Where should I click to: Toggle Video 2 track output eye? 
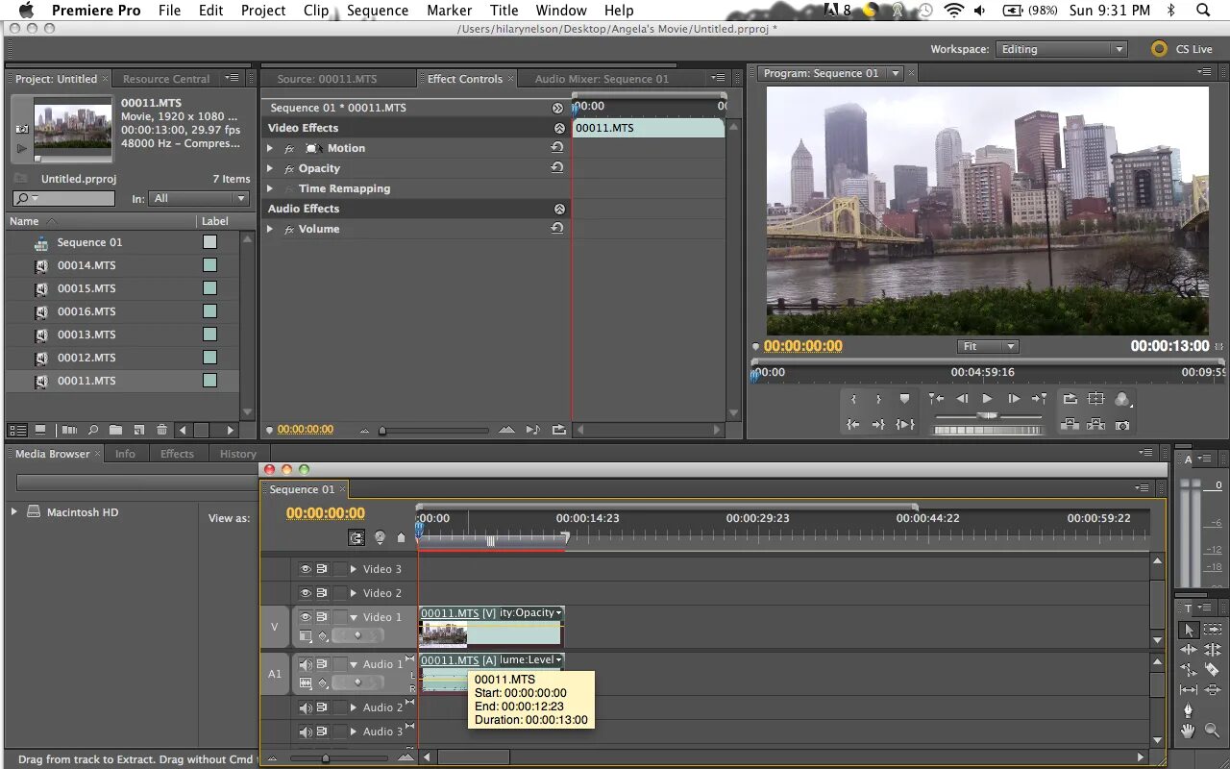pyautogui.click(x=306, y=593)
